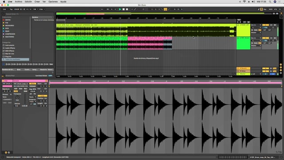Open Instruments category in browser

[x=9, y=45]
